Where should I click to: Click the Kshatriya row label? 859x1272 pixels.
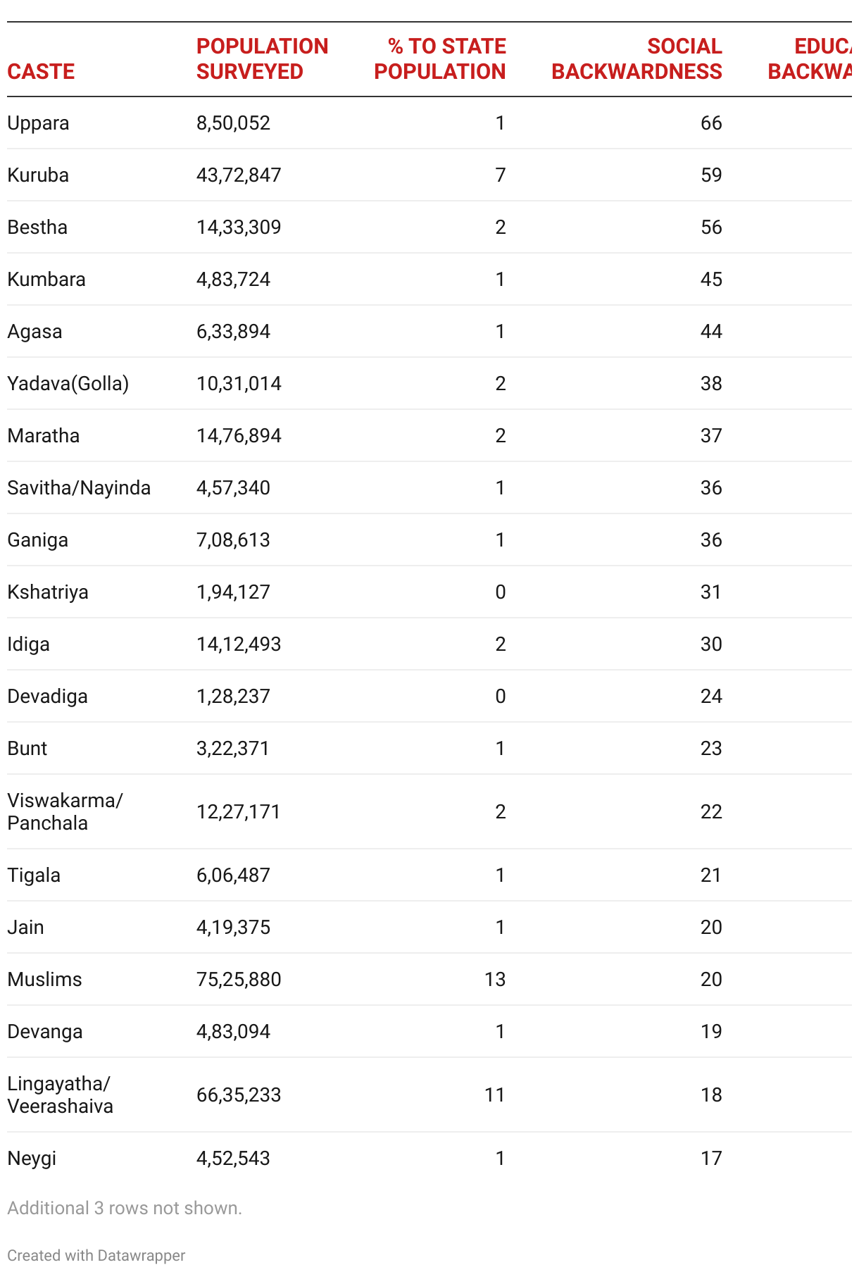[48, 592]
